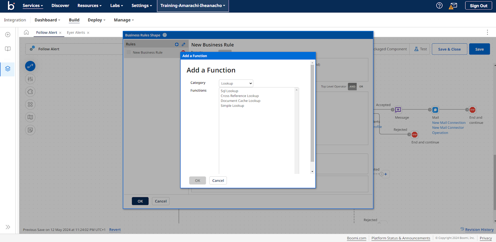Select the map shape palette icon

point(30,117)
